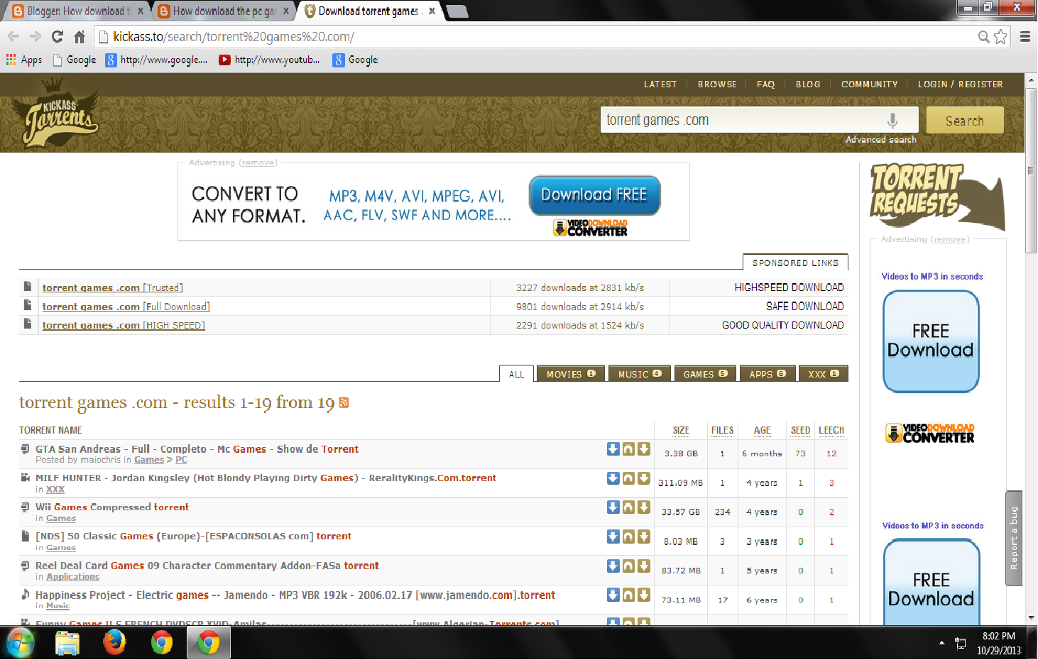Viewport: 1038px width, 660px height.
Task: Open the RSS feed icon beside results heading
Action: 344,403
